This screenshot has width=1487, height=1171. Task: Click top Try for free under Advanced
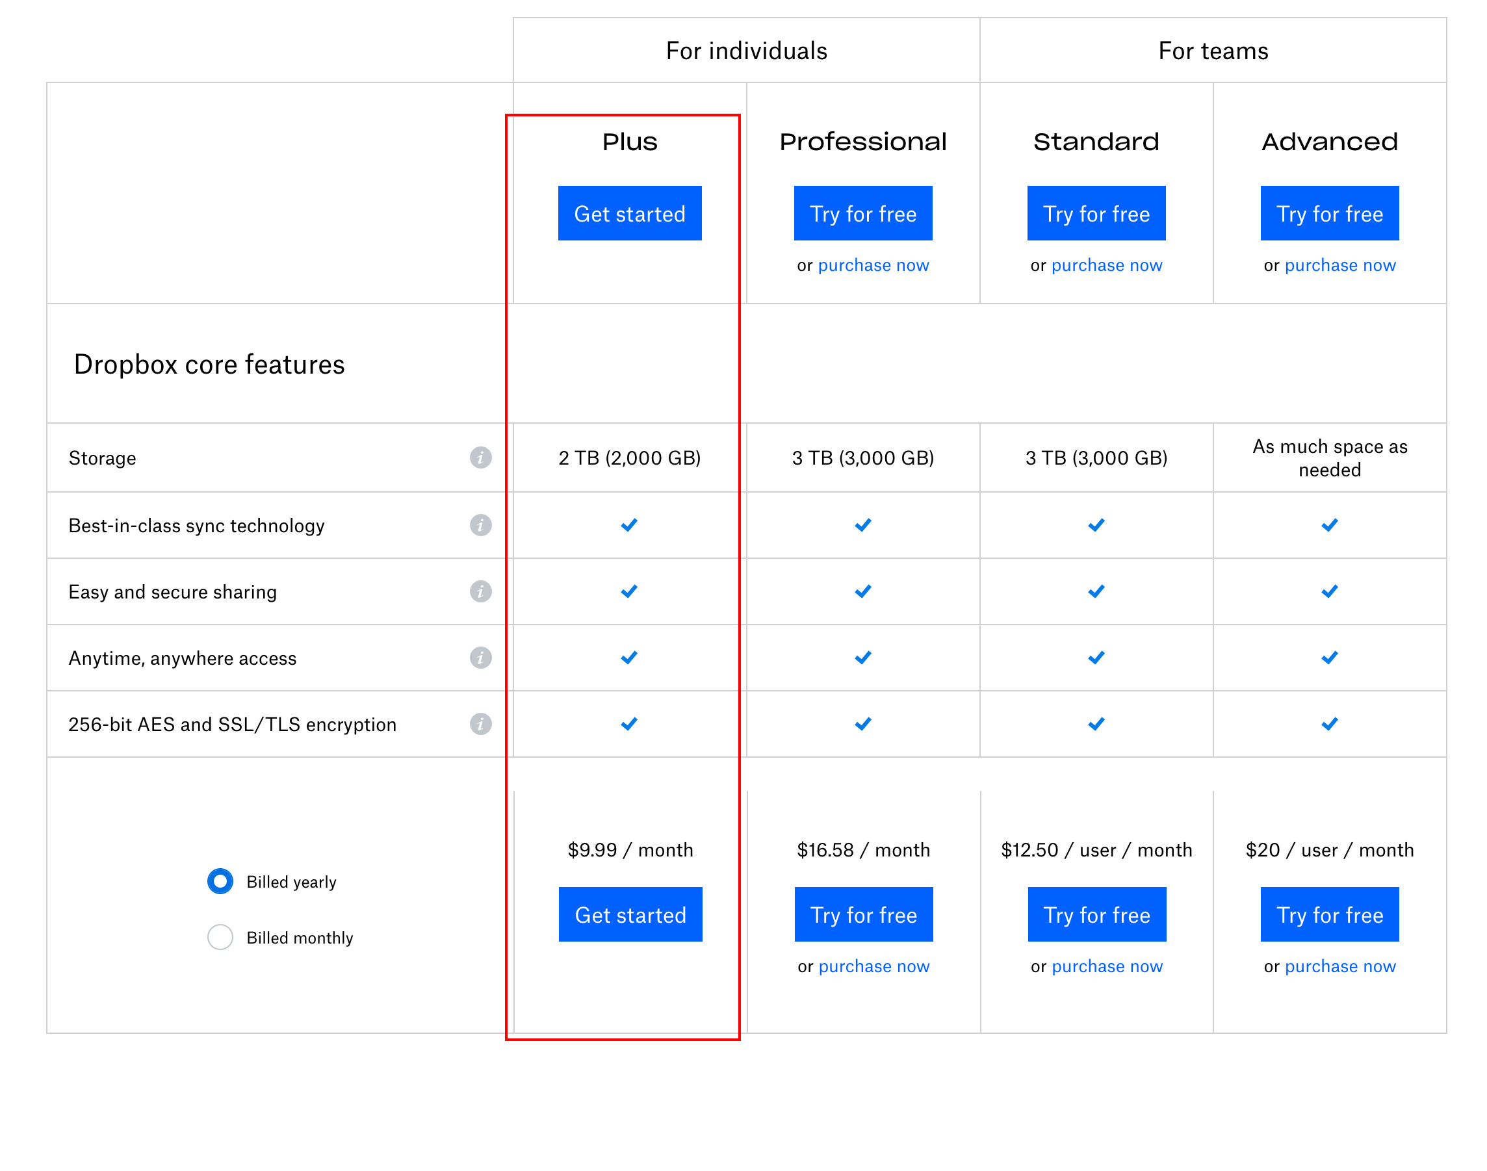[x=1329, y=213]
